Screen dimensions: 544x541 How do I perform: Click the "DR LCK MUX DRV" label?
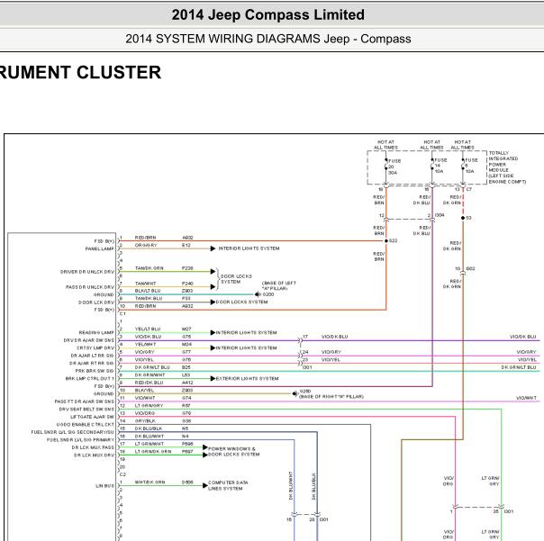94,455
